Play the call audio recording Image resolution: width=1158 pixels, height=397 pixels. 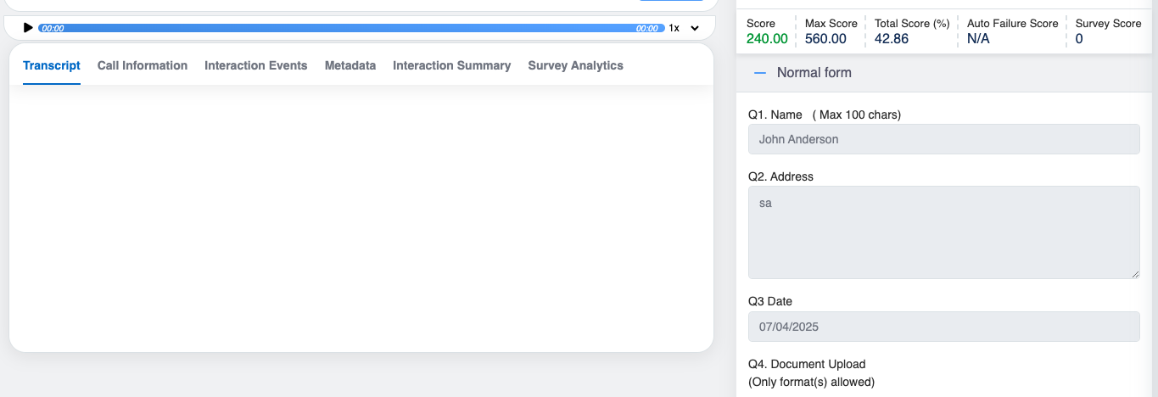[28, 28]
